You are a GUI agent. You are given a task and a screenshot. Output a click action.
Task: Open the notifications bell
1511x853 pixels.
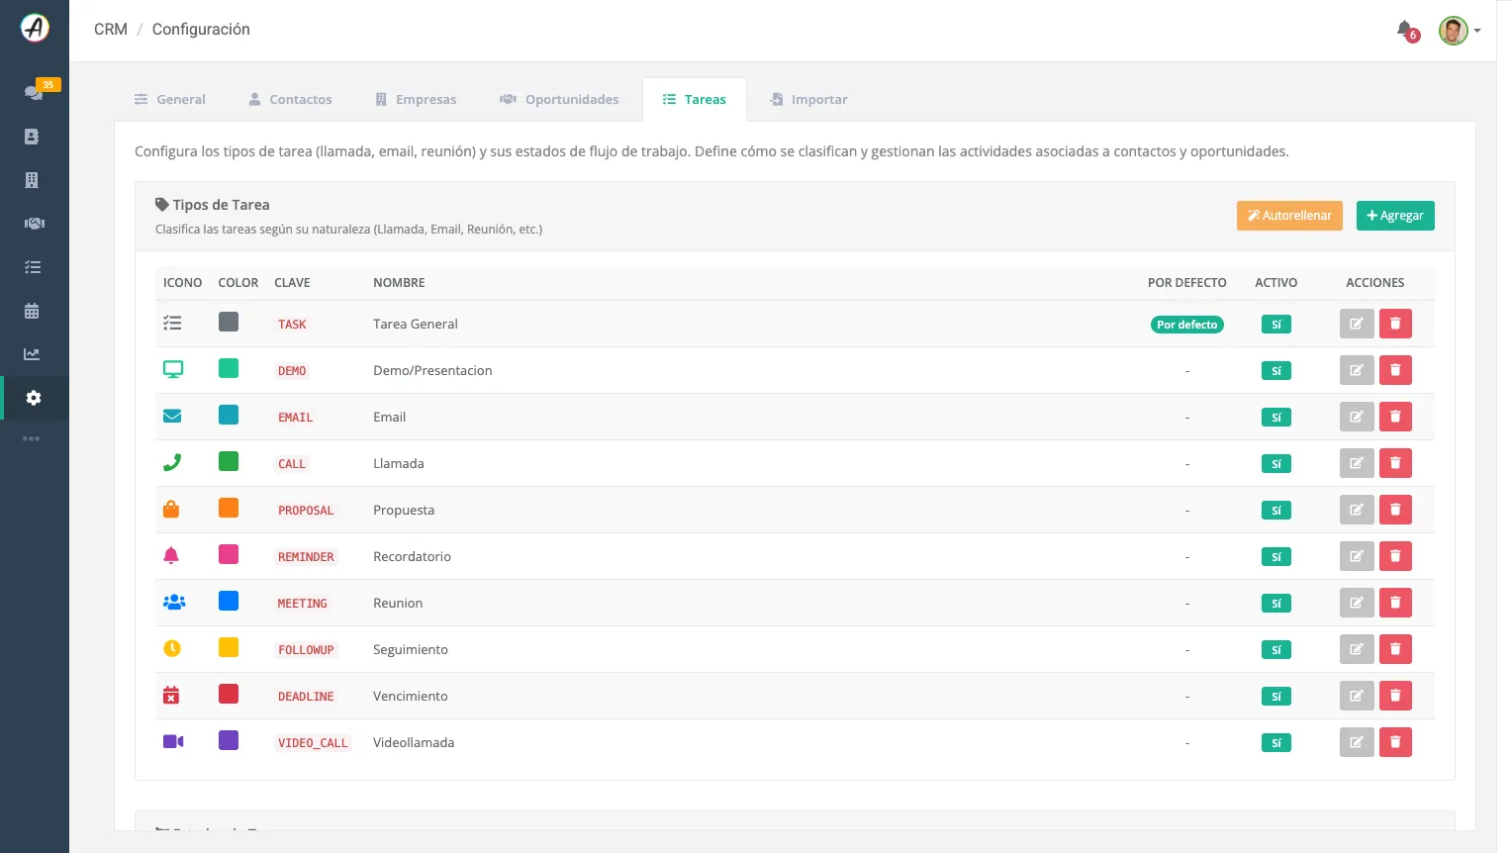[x=1405, y=30]
